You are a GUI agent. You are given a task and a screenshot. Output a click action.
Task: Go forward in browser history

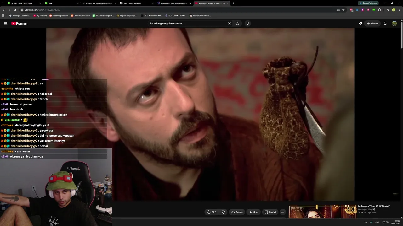point(9,10)
